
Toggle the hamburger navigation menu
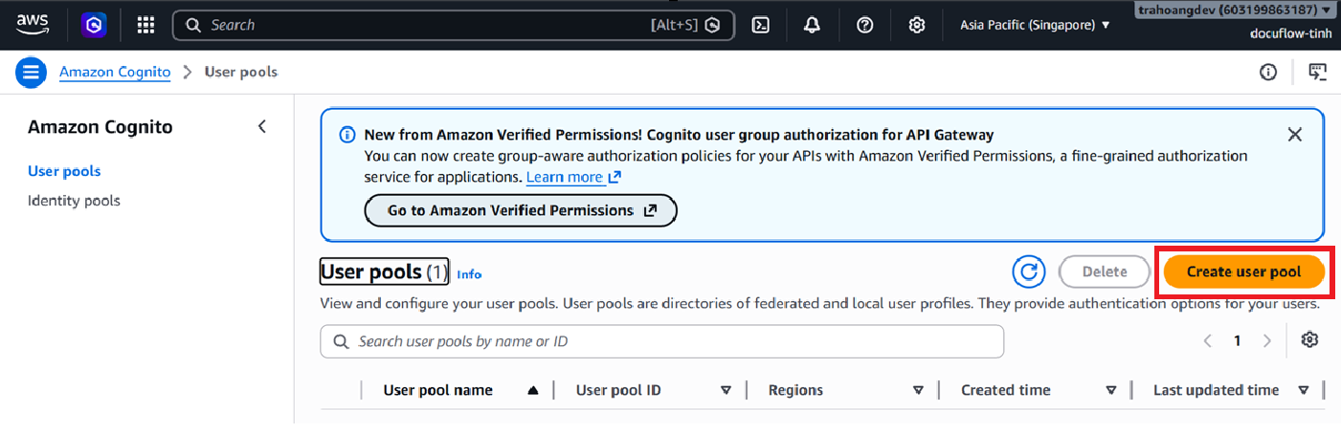(31, 72)
